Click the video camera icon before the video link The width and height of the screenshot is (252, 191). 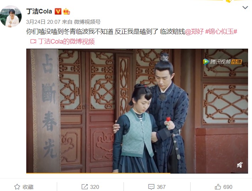click(33, 42)
